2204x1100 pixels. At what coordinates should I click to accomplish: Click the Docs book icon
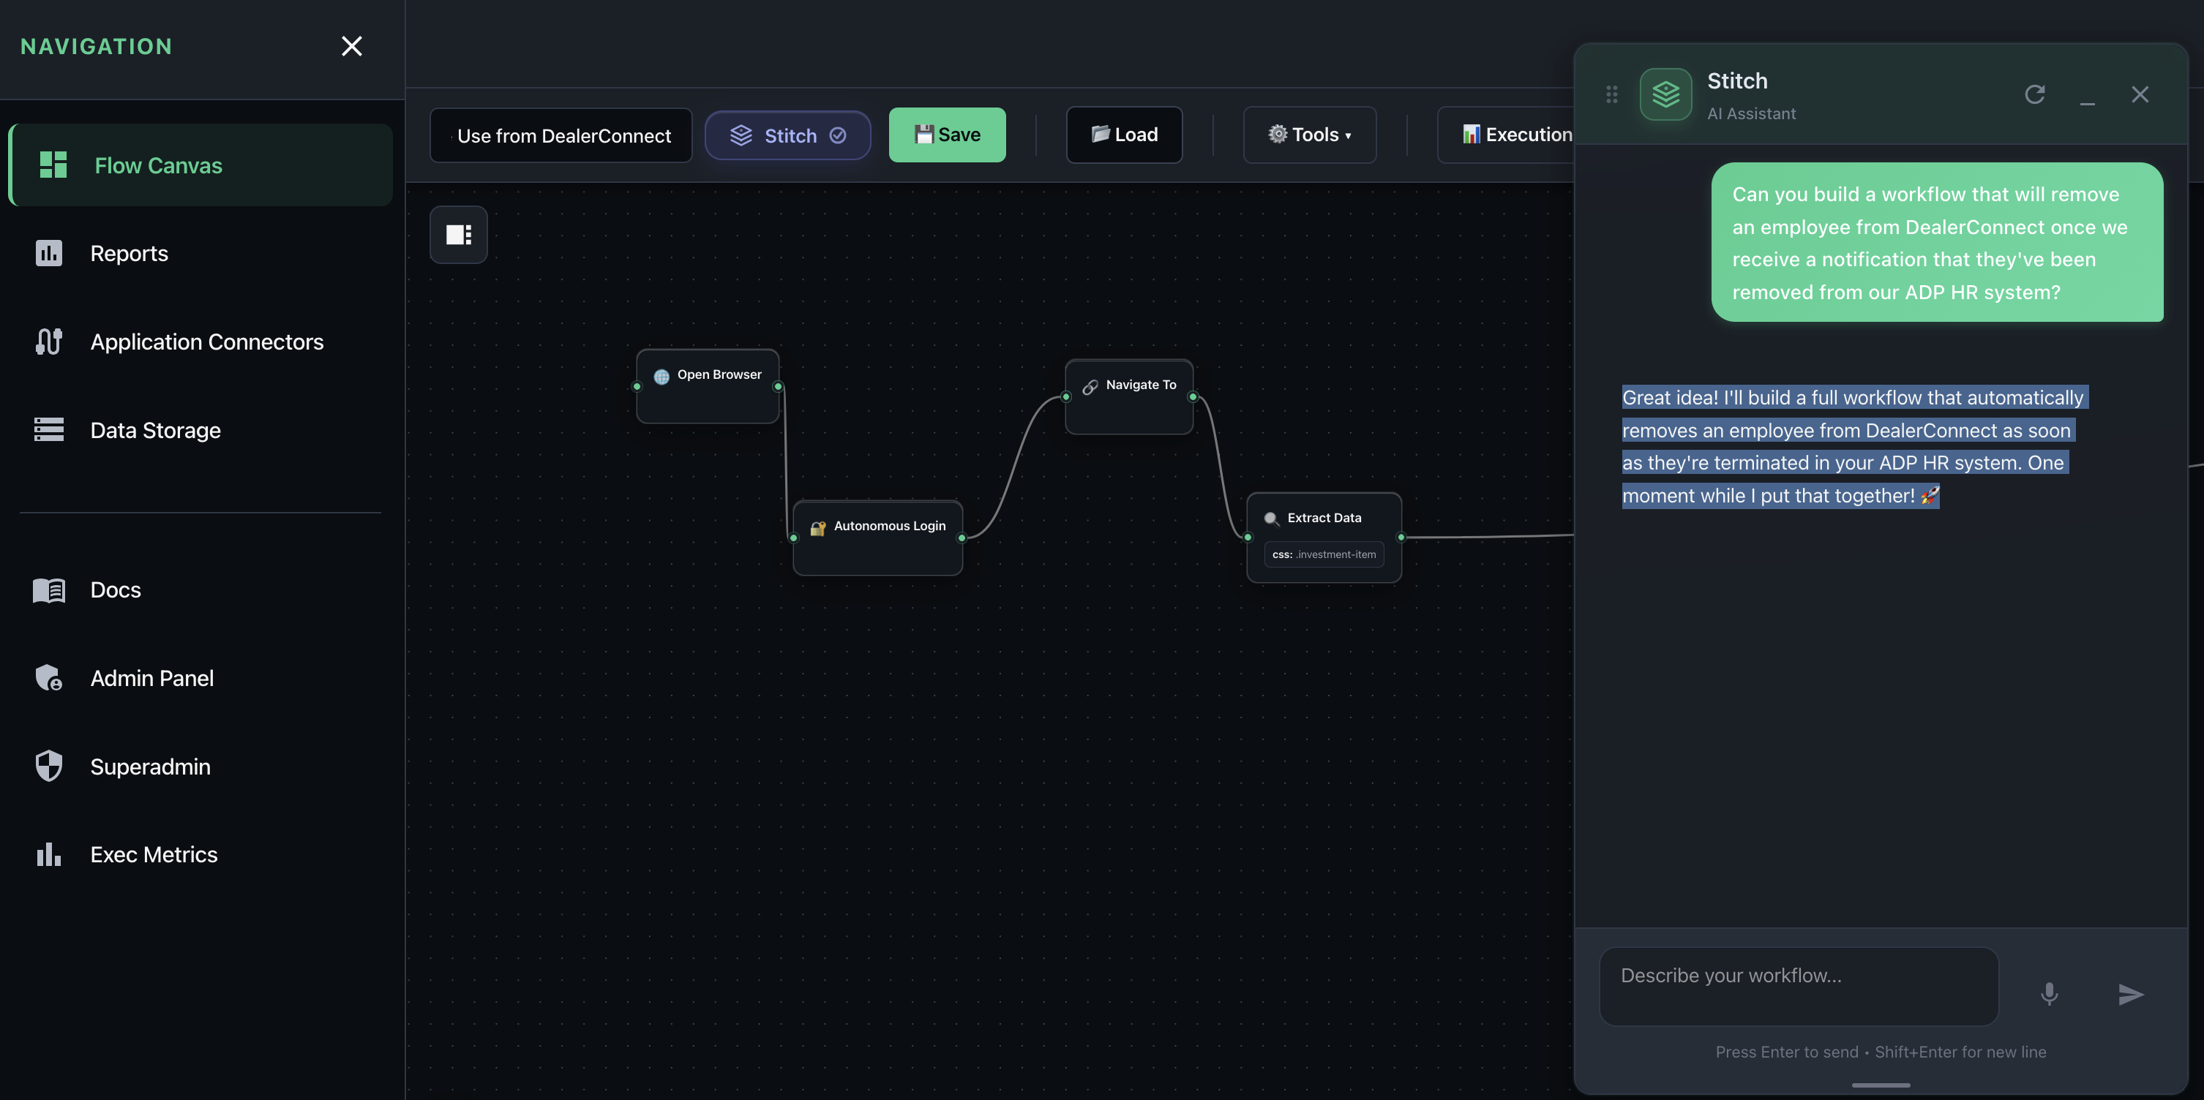tap(49, 590)
